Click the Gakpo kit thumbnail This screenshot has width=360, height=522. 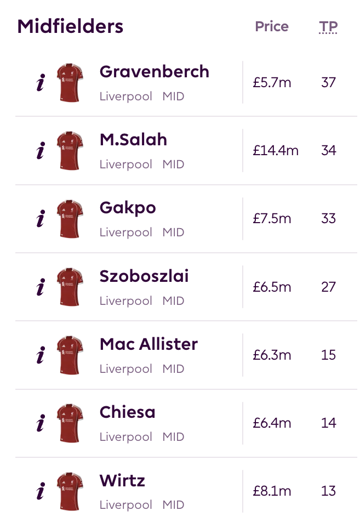pyautogui.click(x=70, y=219)
